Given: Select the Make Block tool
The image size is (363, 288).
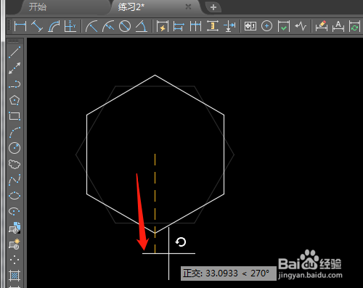Looking at the screenshot, I should point(15,244).
